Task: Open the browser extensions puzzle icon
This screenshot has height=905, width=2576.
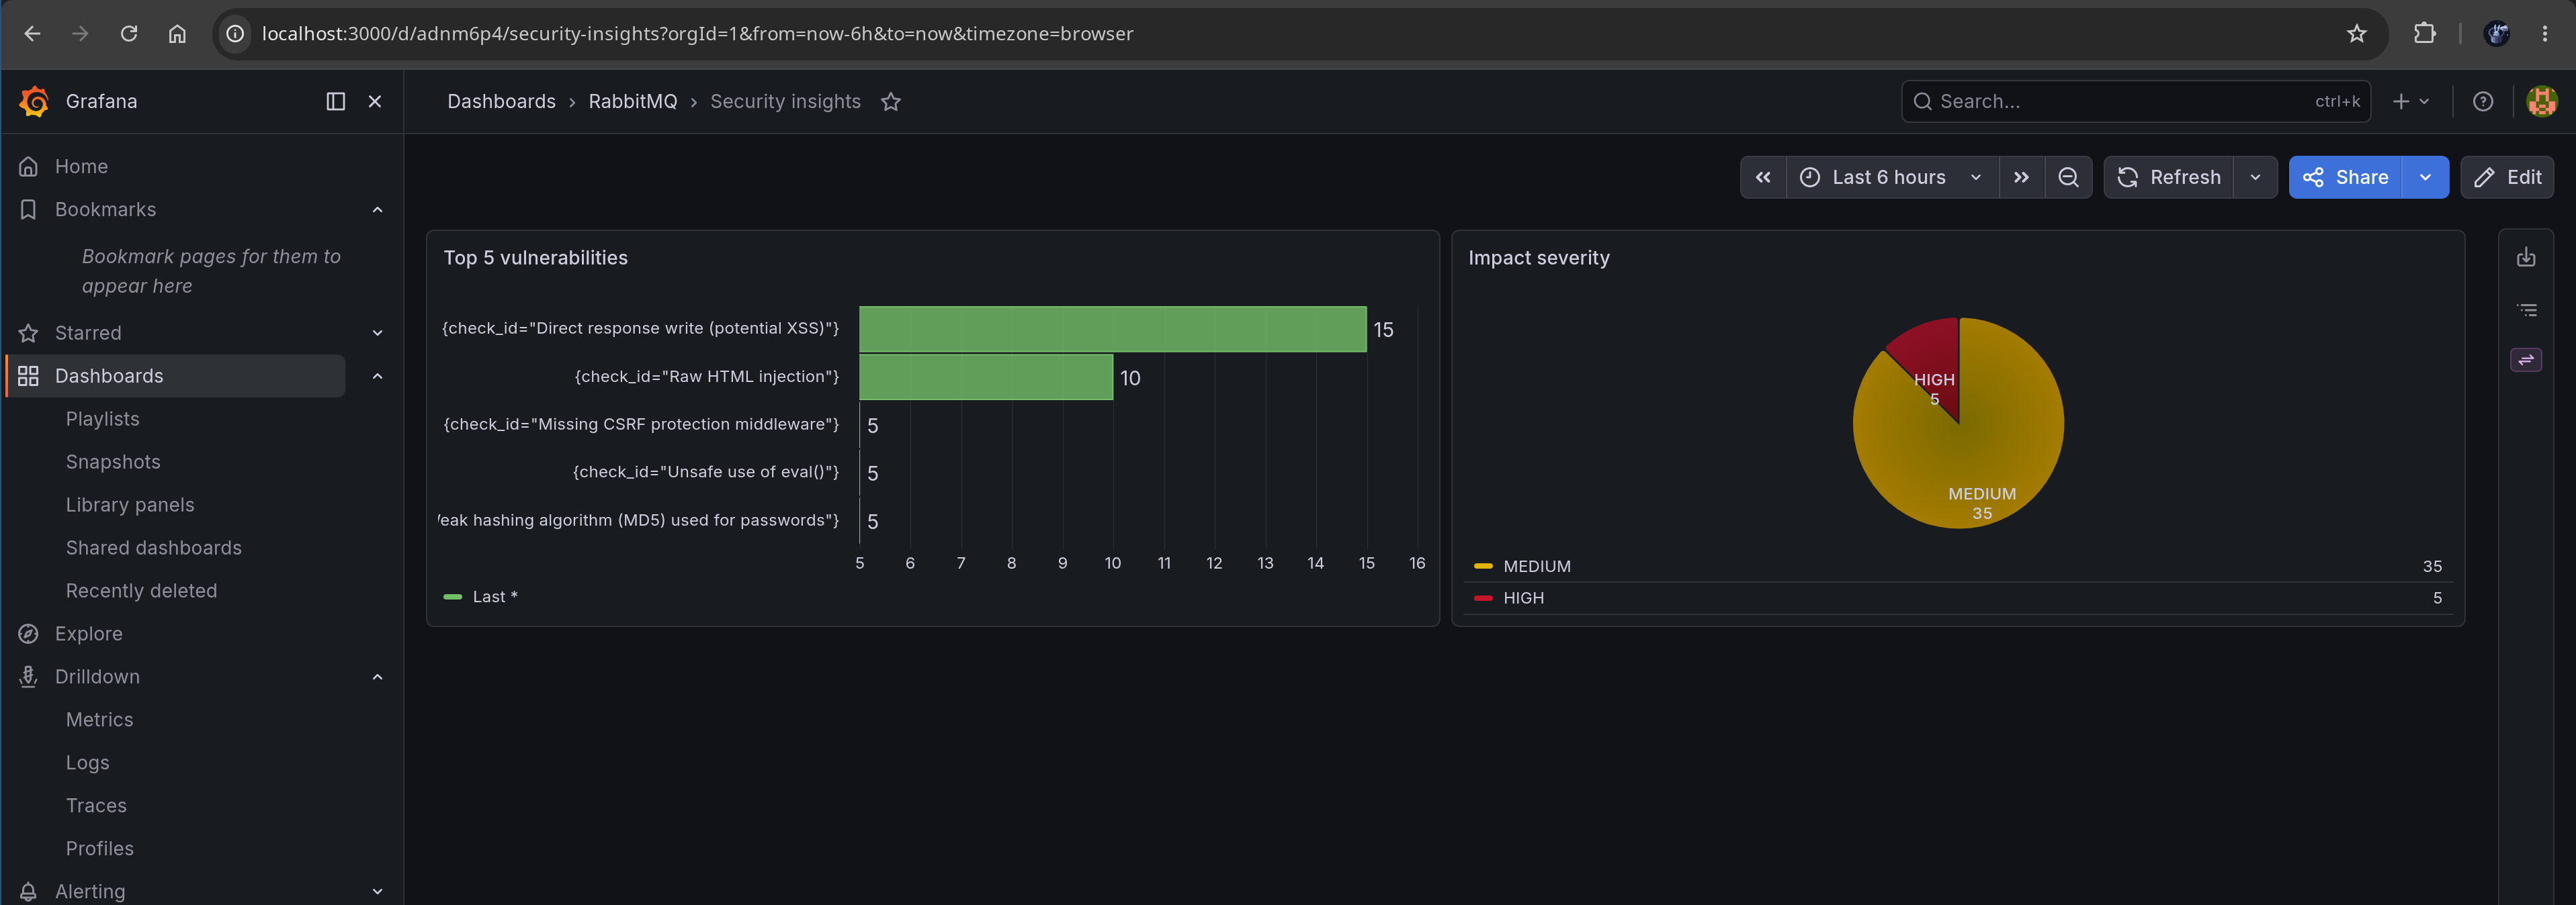Action: click(x=2424, y=33)
